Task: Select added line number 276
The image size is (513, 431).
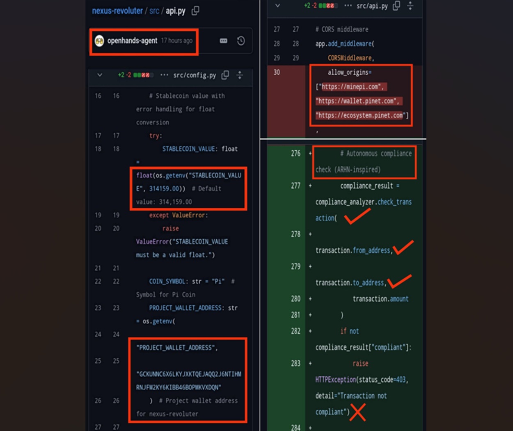Action: click(x=295, y=154)
